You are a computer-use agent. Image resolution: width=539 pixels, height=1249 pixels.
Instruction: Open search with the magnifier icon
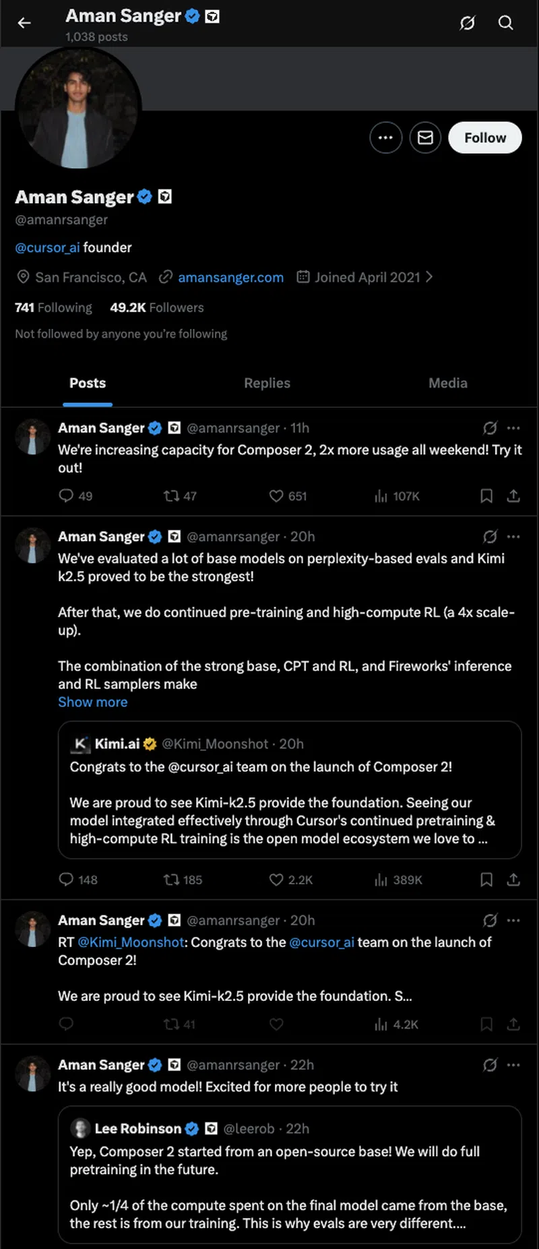[x=505, y=23]
